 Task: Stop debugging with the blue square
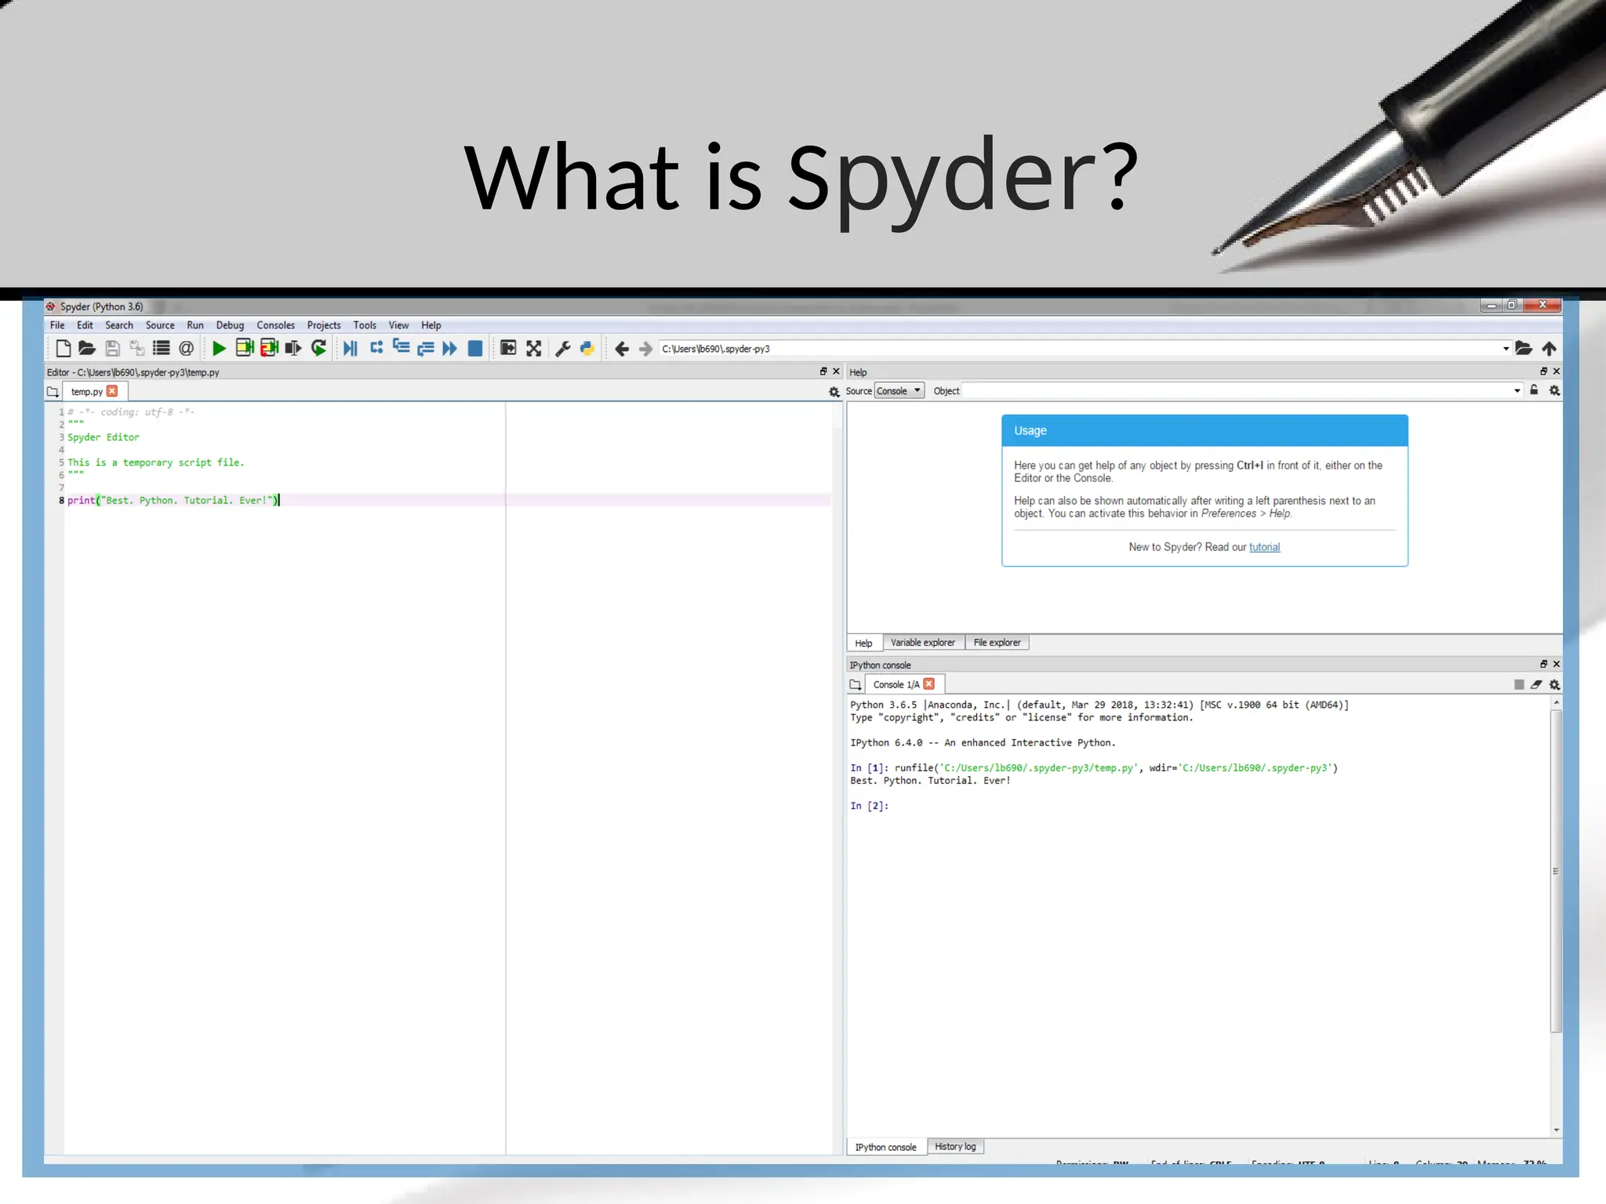[x=475, y=348]
